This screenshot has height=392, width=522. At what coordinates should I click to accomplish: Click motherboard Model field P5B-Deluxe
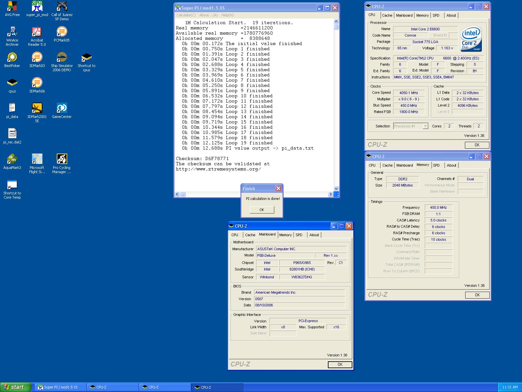coord(285,255)
